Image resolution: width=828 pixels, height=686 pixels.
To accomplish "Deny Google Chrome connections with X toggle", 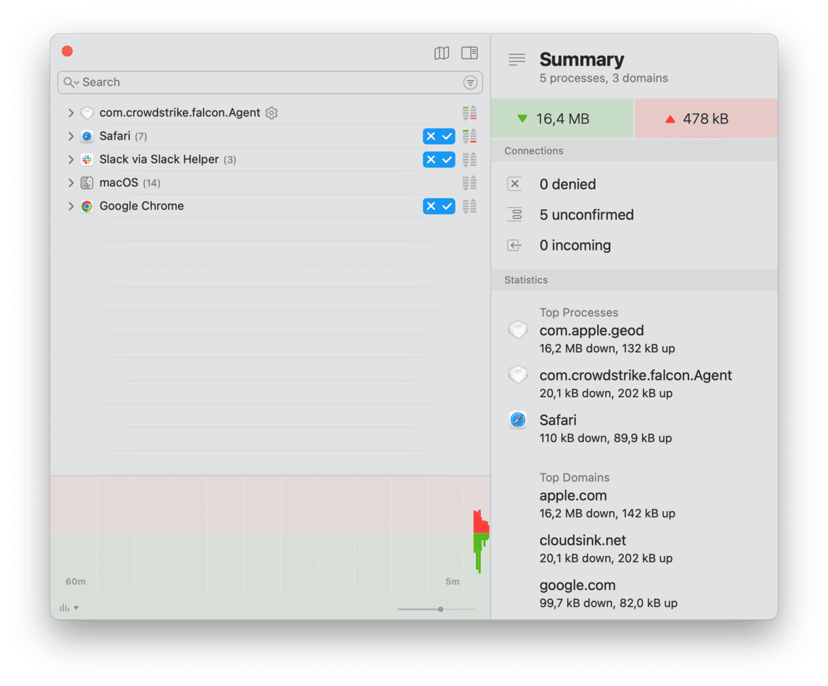I will (x=430, y=206).
